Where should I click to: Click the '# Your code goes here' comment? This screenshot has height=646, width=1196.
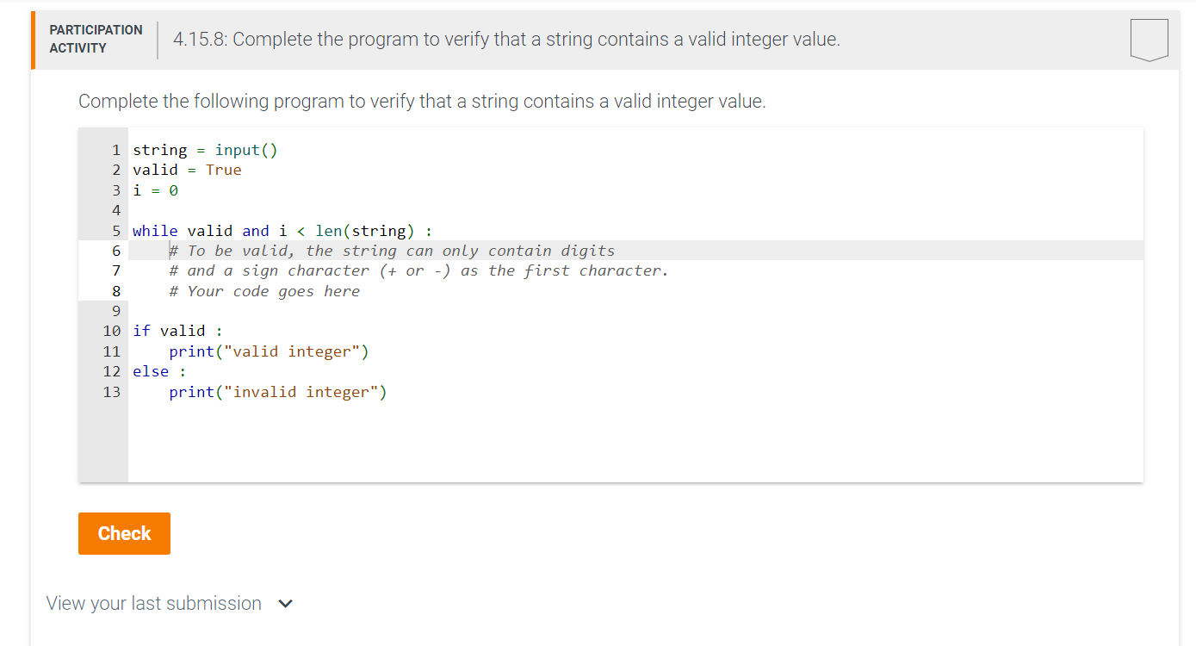point(263,291)
